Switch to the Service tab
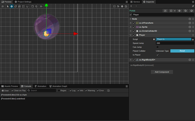Screen dimensions: 195x121 tap(135, 2)
